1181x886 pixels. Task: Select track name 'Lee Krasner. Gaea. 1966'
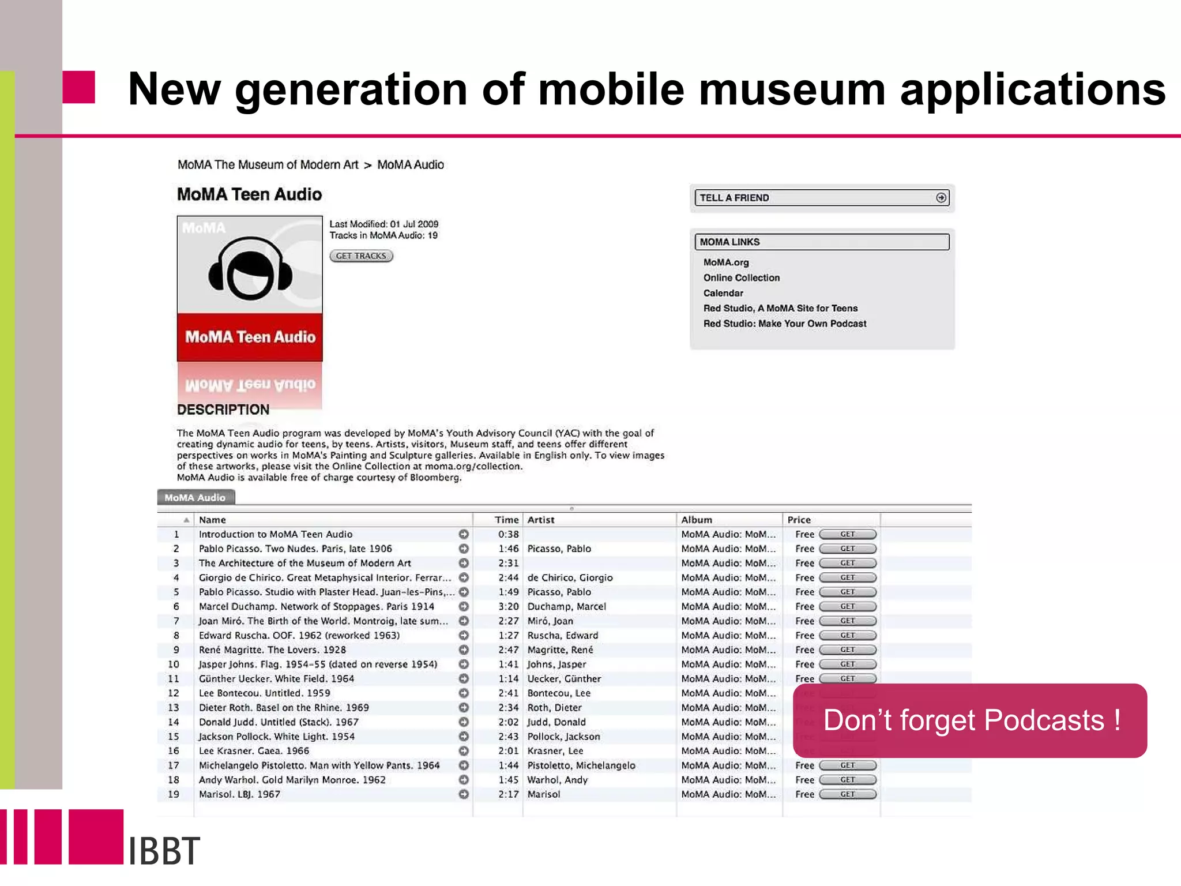254,751
